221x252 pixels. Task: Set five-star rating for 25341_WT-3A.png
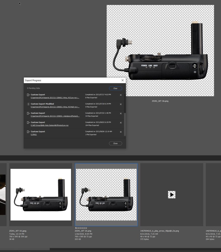click(x=86, y=228)
